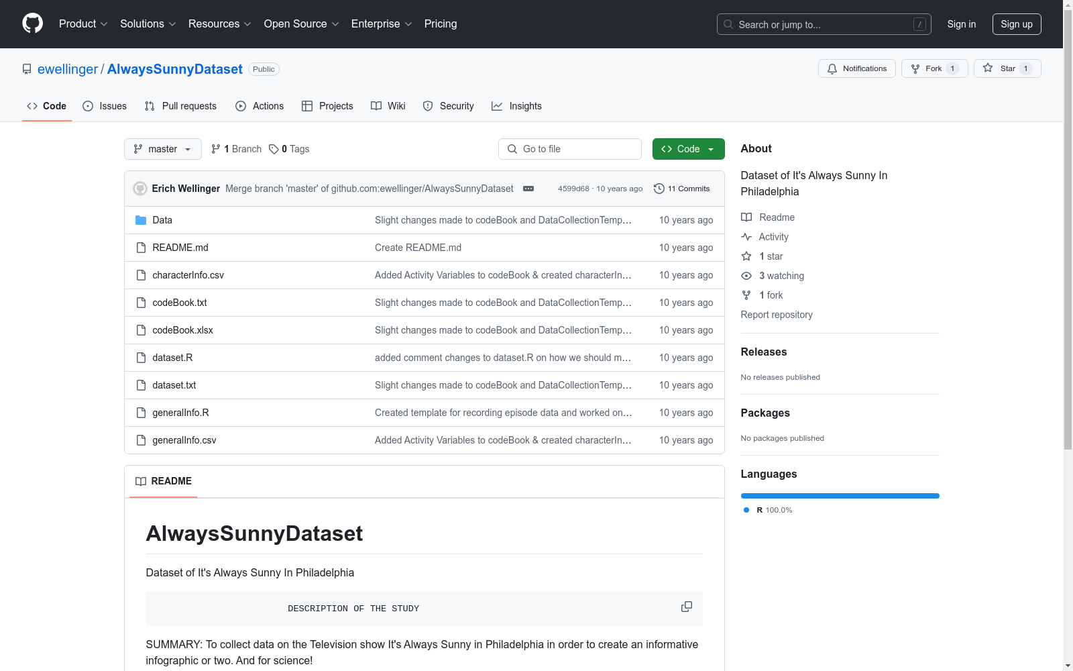This screenshot has height=671, width=1073.
Task: Click the book icon beside README heading
Action: (141, 481)
